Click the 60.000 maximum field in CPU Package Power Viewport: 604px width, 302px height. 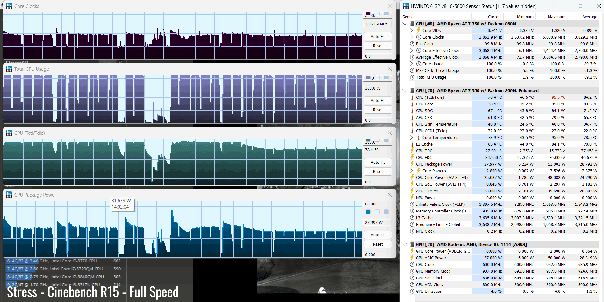(x=378, y=204)
